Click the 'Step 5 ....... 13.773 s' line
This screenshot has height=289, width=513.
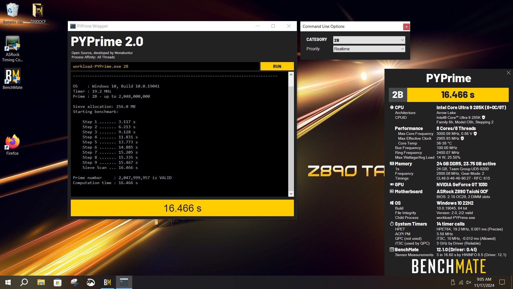tap(110, 142)
